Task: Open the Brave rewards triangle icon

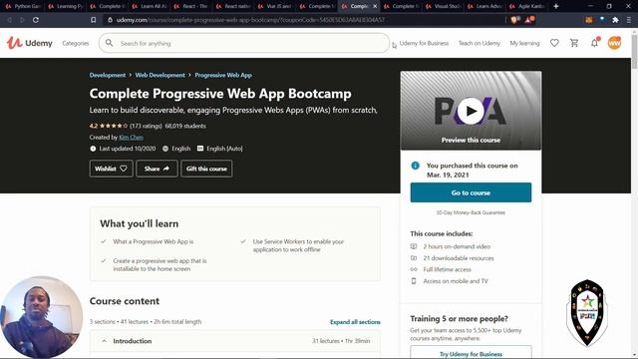Action: pos(529,20)
